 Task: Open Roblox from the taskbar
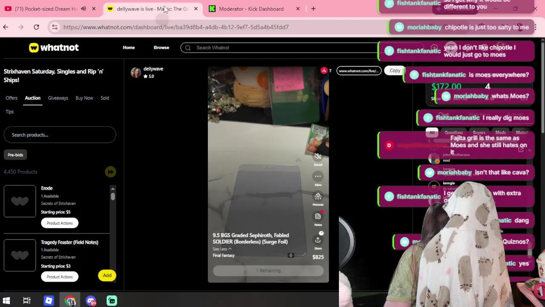click(x=49, y=301)
